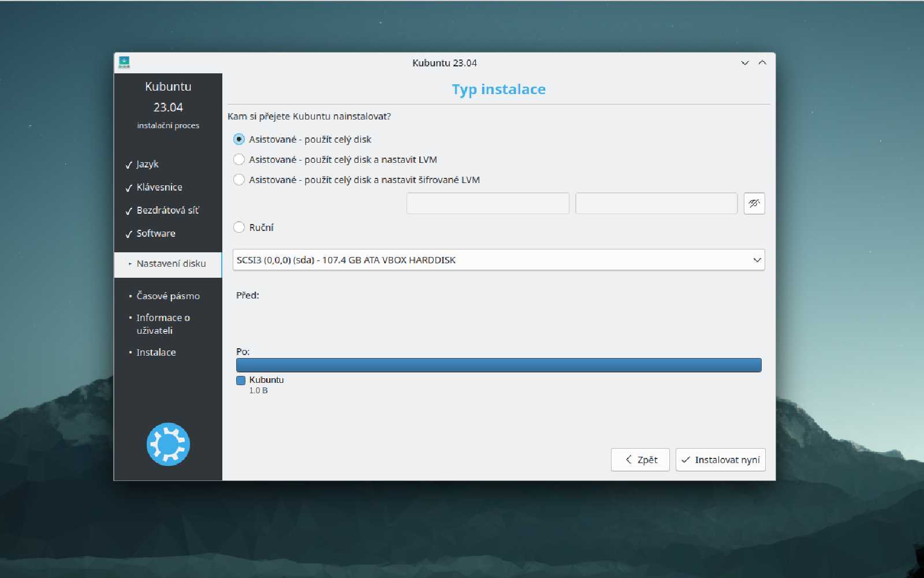Click the 'Typ instalace' heading
This screenshot has height=578, width=924.
coord(499,90)
